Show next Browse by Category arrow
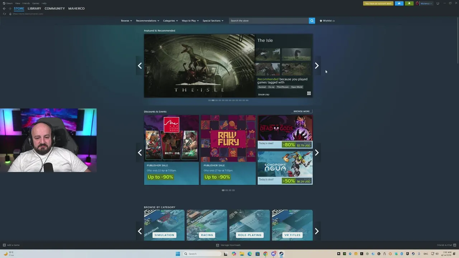This screenshot has width=459, height=258. pyautogui.click(x=317, y=231)
